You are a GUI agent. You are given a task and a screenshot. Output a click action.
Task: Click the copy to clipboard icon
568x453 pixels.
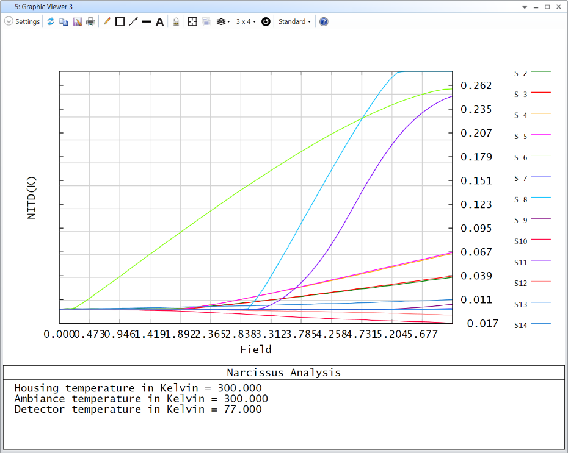pyautogui.click(x=64, y=21)
